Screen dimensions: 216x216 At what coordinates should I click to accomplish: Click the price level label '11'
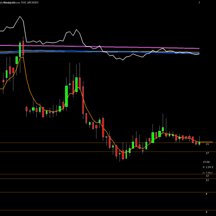[x=207, y=180]
